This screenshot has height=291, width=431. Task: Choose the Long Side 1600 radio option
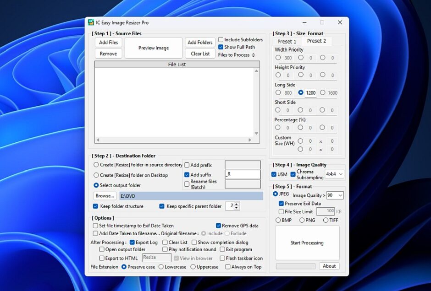(322, 92)
